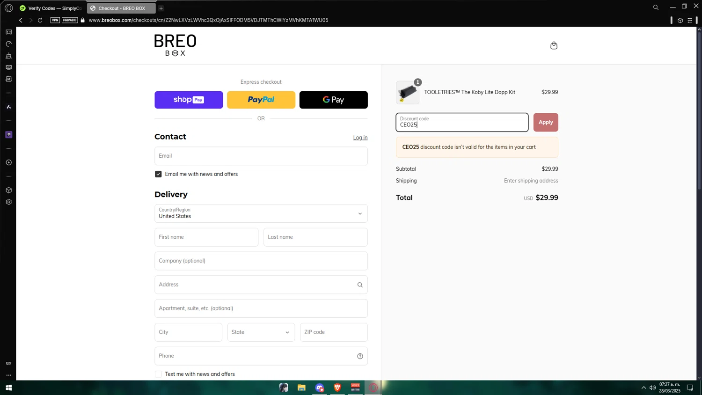Open the Settings gear in sidebar
This screenshot has width=702, height=395.
pos(8,202)
